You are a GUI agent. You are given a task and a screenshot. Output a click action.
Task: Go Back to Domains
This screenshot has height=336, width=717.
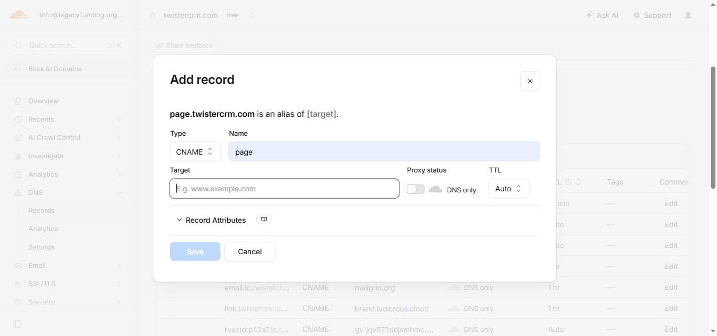click(x=68, y=69)
